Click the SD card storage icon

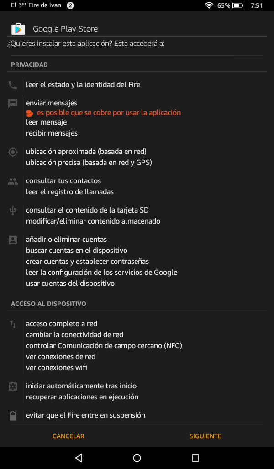pos(12,209)
